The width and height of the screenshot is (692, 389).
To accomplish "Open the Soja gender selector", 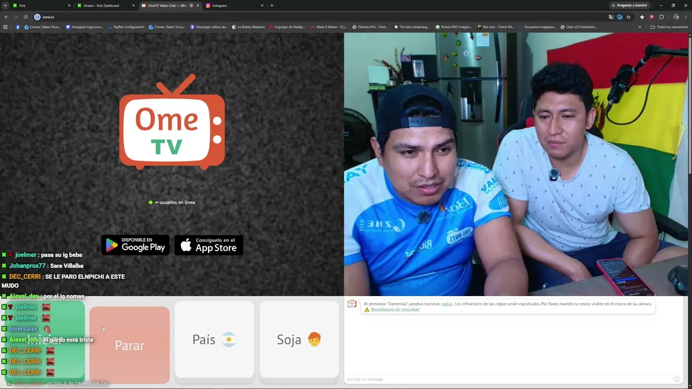I will pyautogui.click(x=299, y=339).
